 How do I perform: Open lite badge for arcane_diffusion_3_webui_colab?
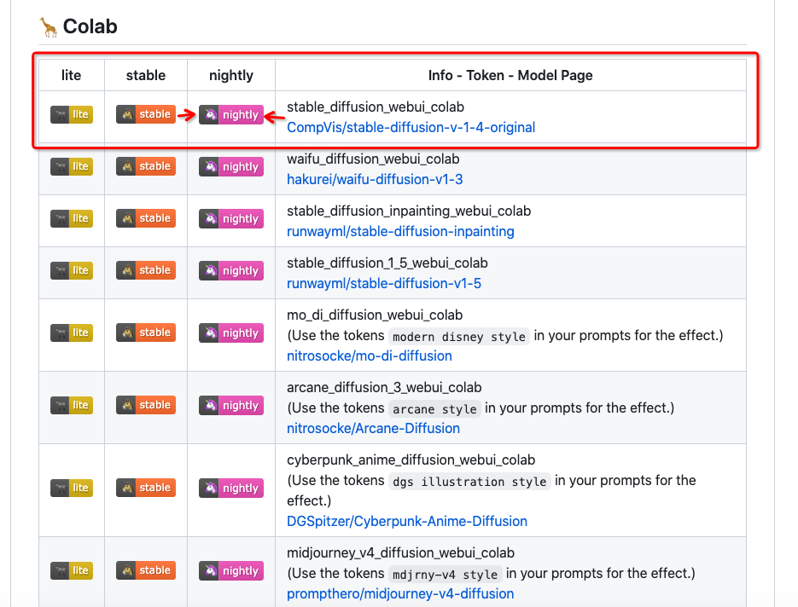tap(72, 405)
